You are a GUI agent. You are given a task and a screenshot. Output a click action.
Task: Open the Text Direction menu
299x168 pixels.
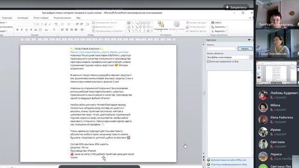[105, 22]
